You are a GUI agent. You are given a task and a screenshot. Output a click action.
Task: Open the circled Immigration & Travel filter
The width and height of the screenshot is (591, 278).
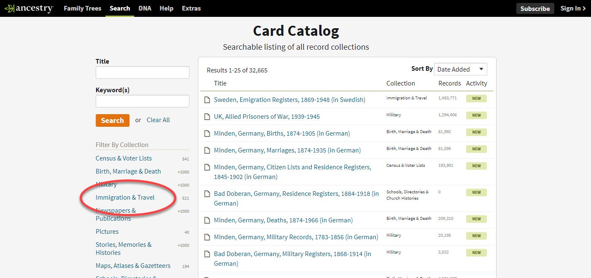125,197
